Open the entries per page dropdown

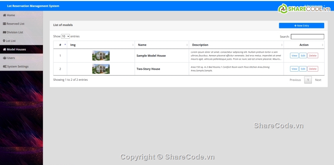click(65, 36)
